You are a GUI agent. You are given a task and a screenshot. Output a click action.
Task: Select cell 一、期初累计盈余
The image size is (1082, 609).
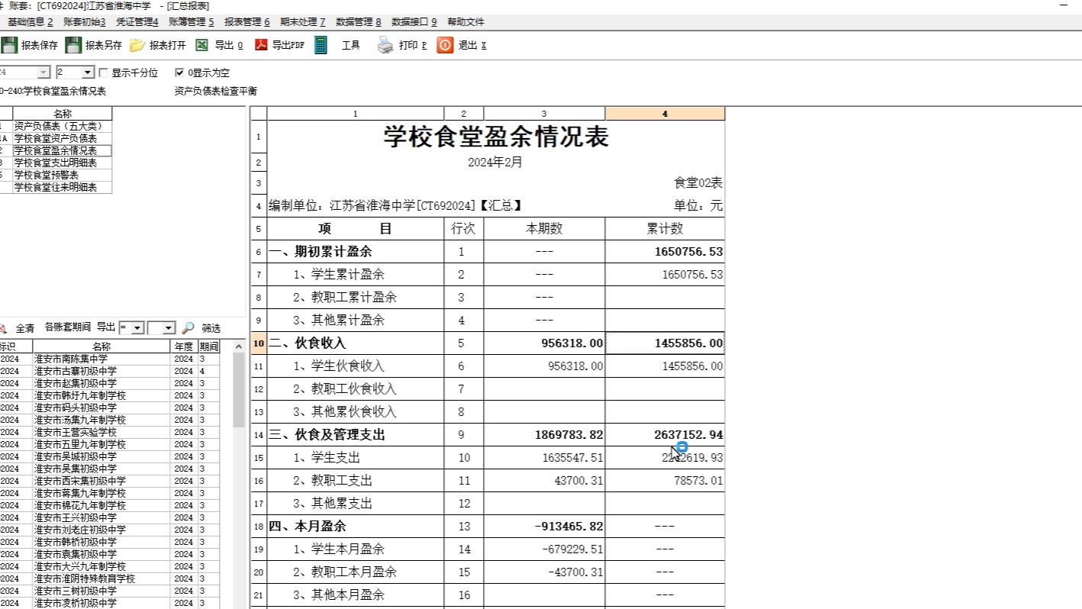(x=356, y=252)
